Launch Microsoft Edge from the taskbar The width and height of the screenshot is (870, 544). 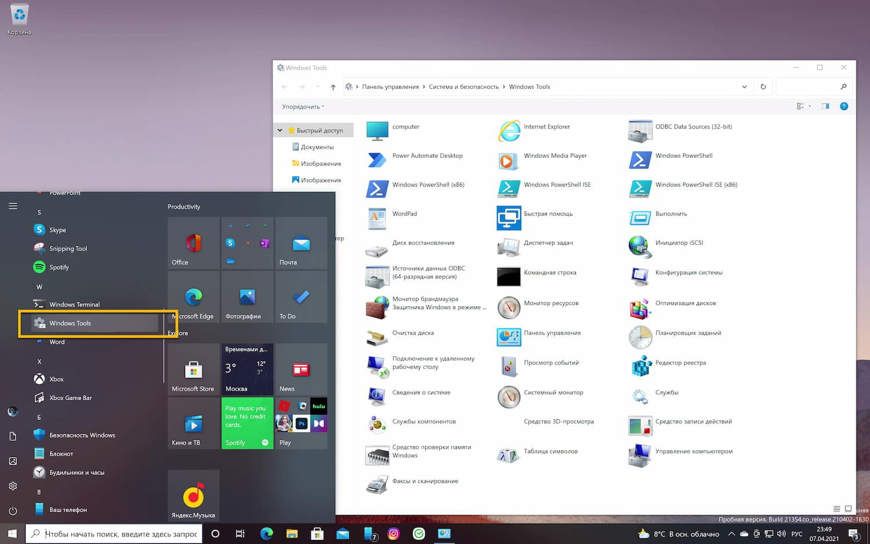tap(266, 534)
